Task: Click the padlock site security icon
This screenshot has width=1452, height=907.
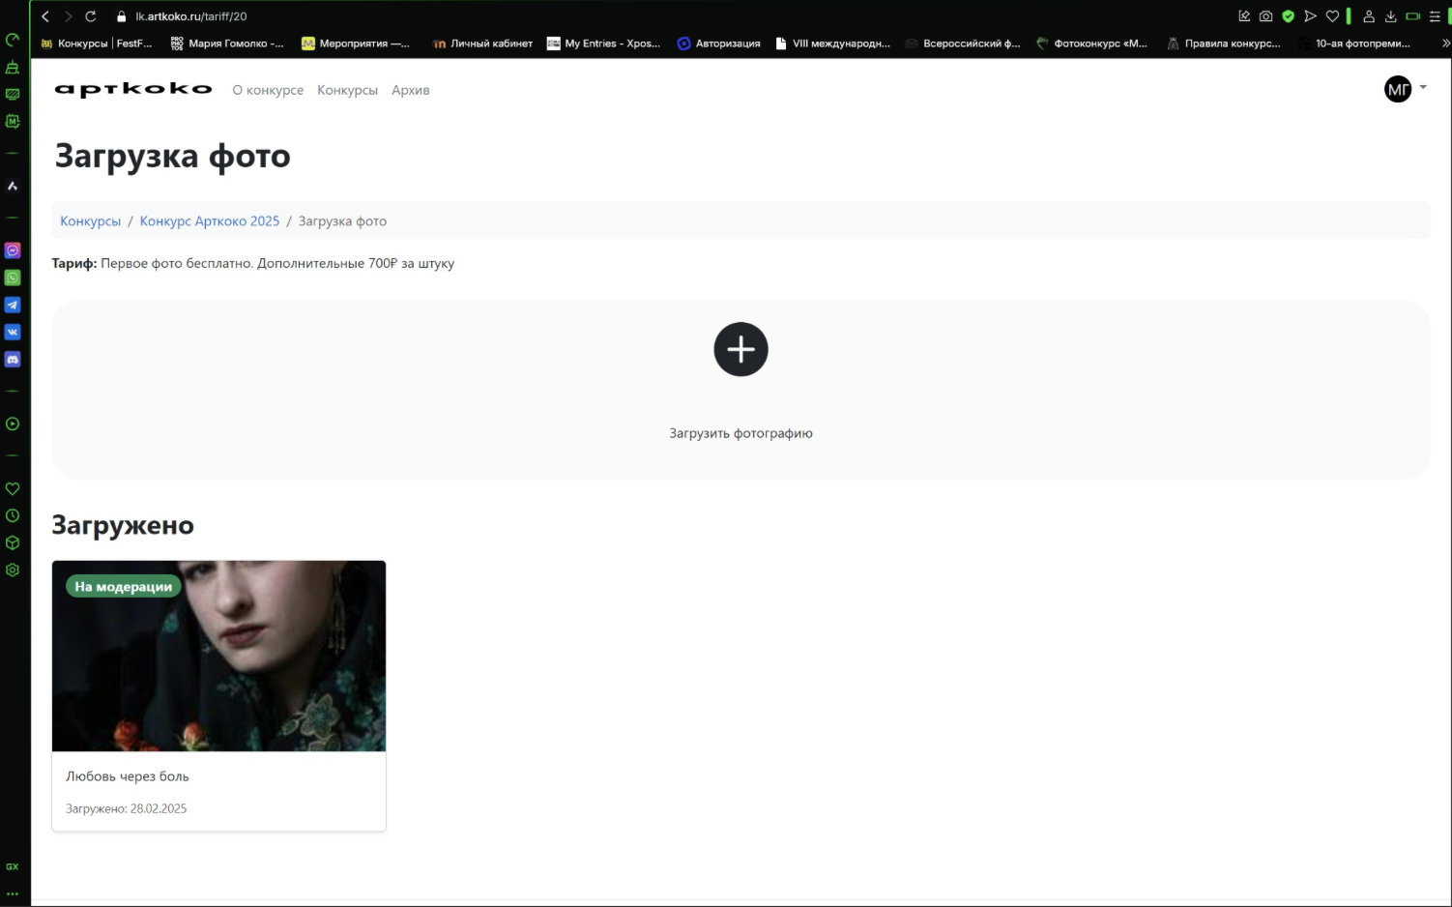Action: point(122,16)
